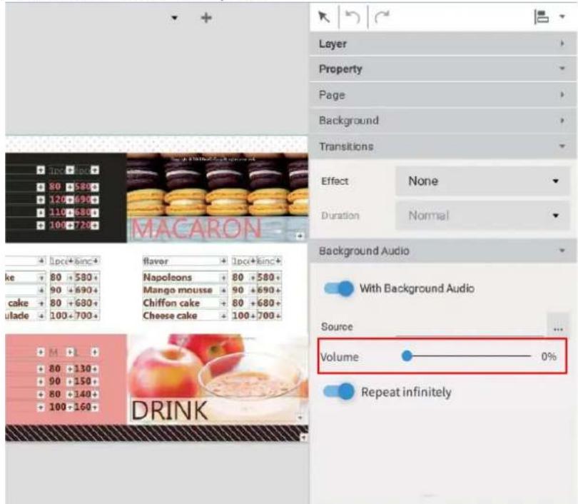578x504 pixels.
Task: Toggle With Background Audio switch
Action: click(x=339, y=288)
